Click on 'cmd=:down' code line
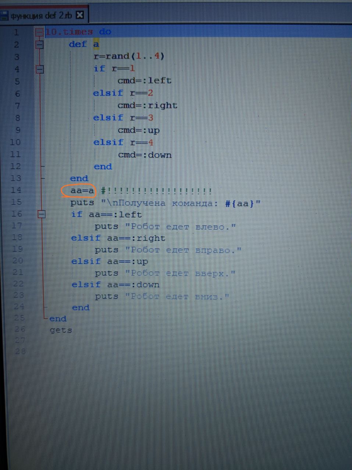This screenshot has height=470, width=352. click(x=145, y=155)
